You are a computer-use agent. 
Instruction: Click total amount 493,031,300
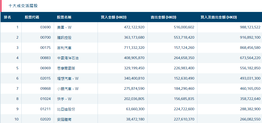(250, 78)
